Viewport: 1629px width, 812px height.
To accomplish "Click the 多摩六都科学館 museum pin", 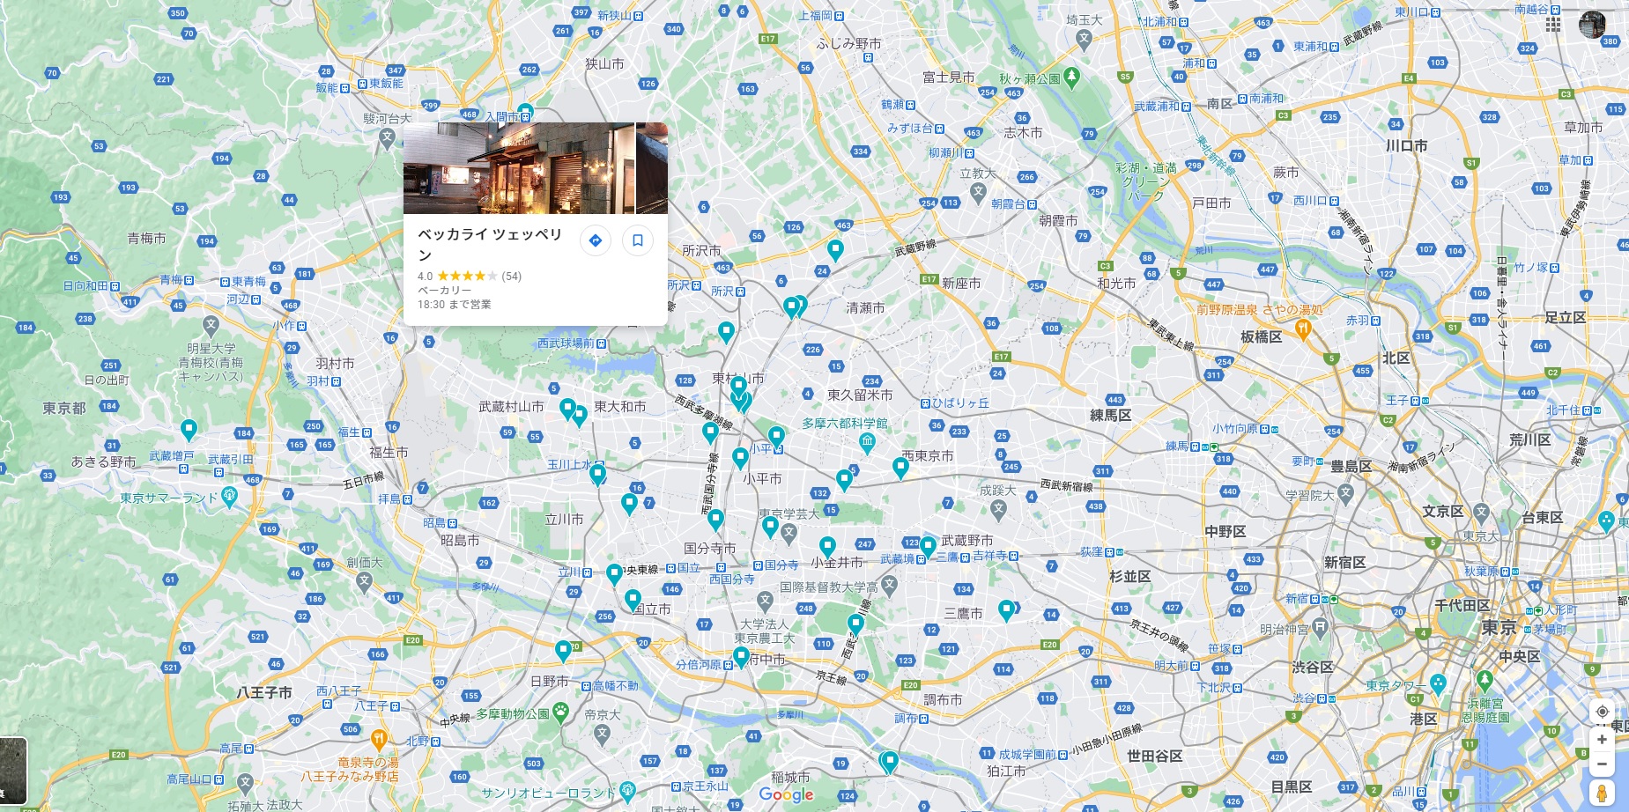I will 867,441.
